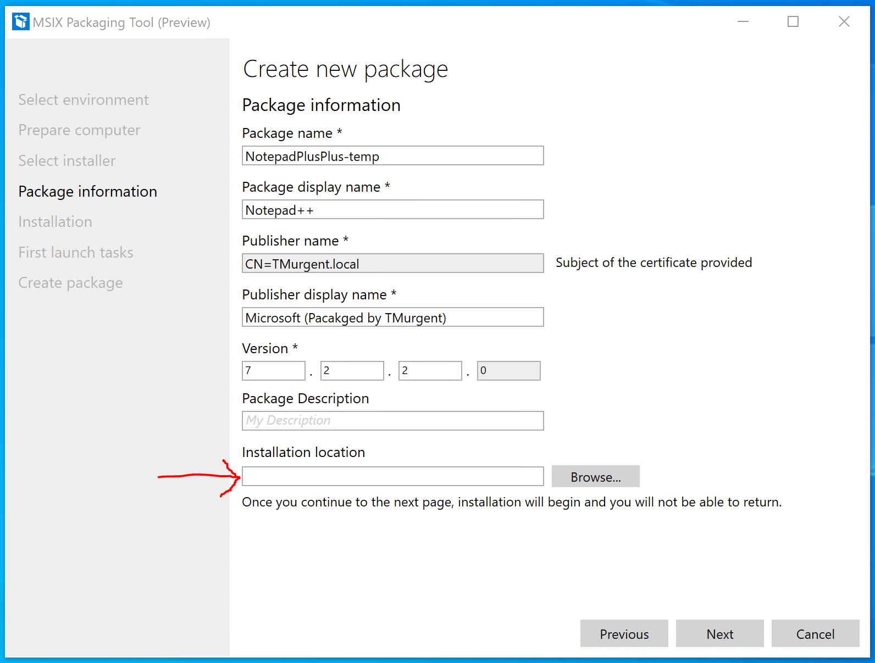The image size is (875, 663).
Task: Select Package information sidebar step
Action: (88, 191)
